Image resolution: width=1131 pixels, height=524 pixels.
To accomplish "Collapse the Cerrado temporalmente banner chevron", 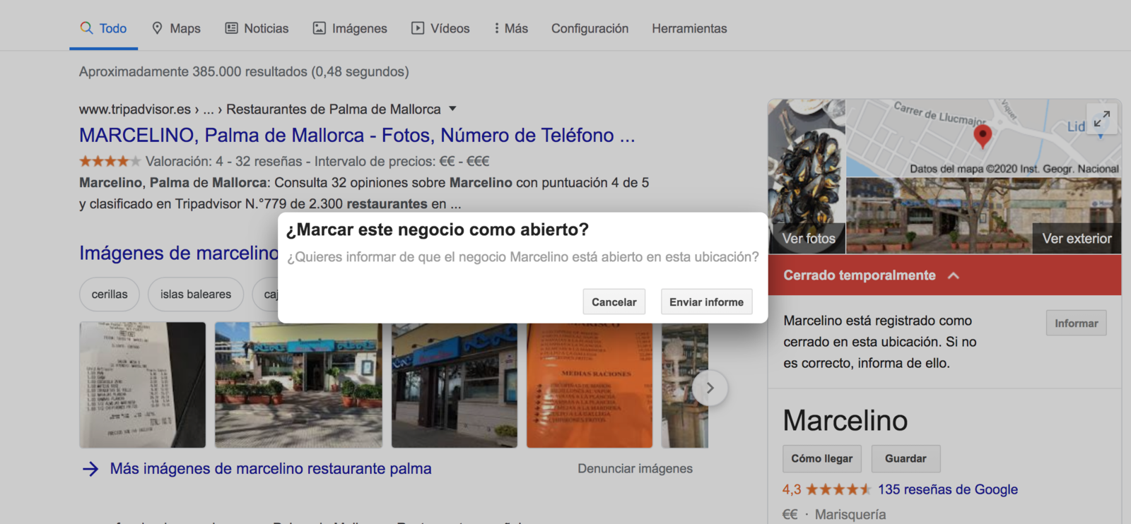I will point(954,275).
